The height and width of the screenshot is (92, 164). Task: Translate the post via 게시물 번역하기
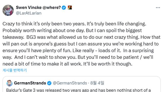coord(15,70)
